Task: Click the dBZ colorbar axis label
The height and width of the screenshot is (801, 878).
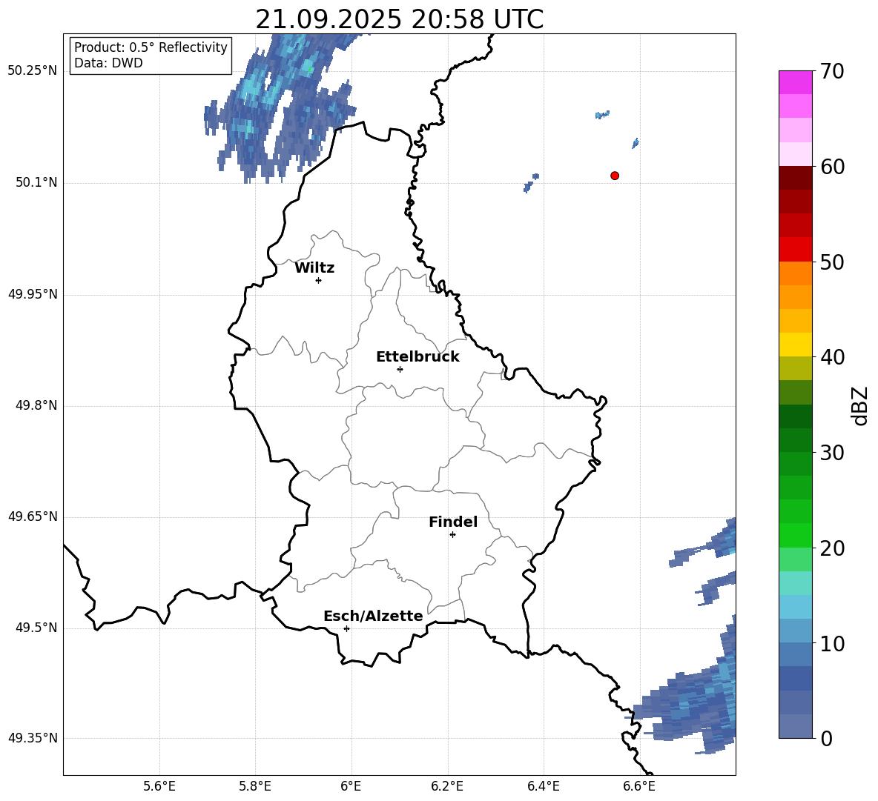Action: point(860,406)
